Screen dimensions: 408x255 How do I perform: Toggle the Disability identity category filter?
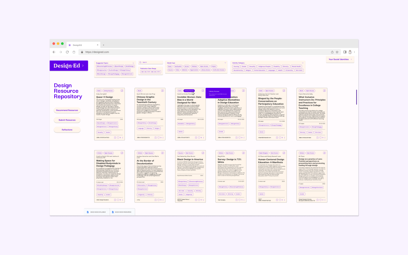pos(276,66)
